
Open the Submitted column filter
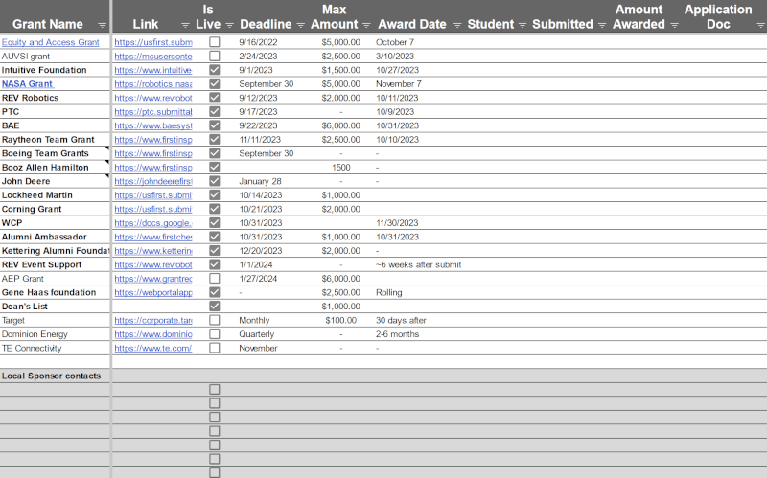602,26
